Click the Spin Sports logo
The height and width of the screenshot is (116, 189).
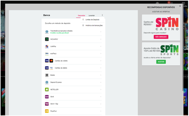point(169,50)
